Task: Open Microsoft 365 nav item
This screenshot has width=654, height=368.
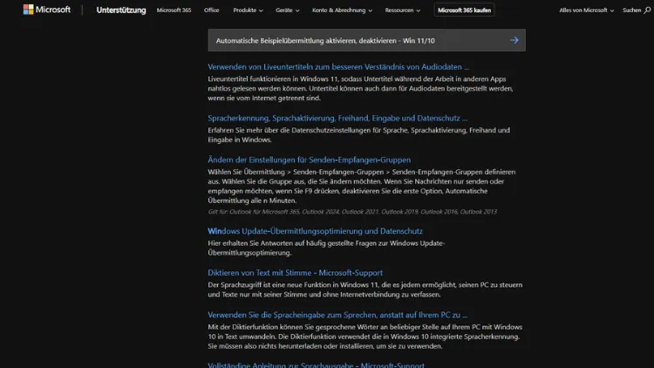Action: tap(174, 10)
